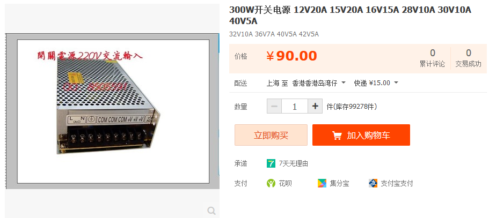Click the shopping cart icon
The height and width of the screenshot is (218, 489).
click(x=337, y=136)
